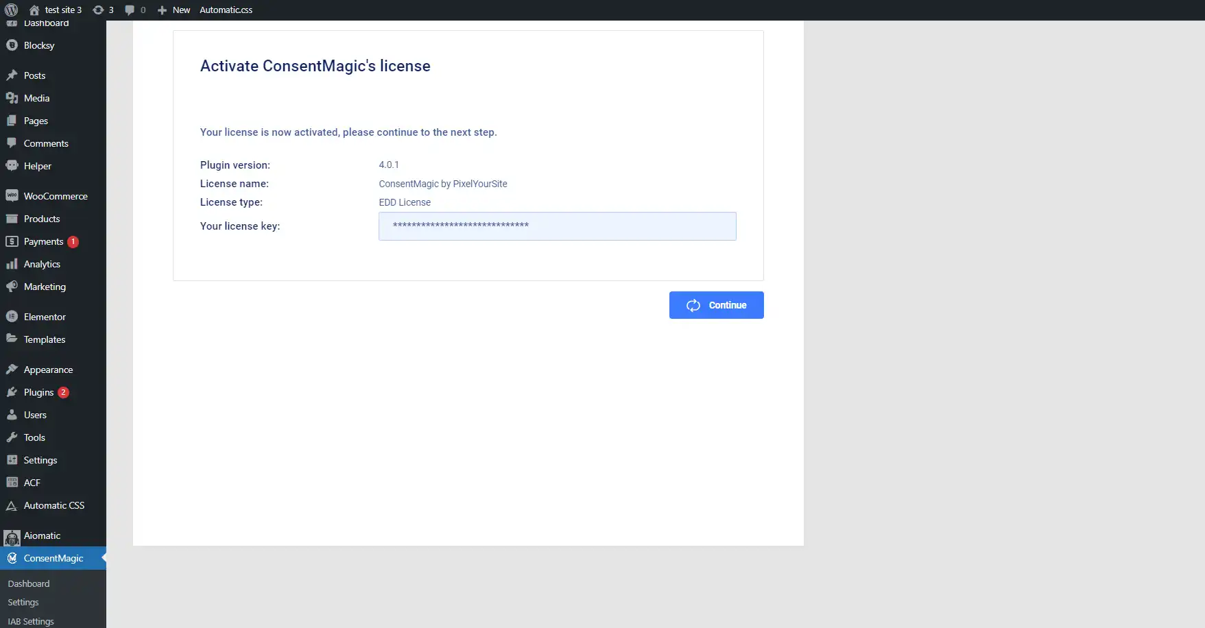Open Aiomatic from its sidebar icon
Screen dimensions: 1205x628
pos(12,535)
